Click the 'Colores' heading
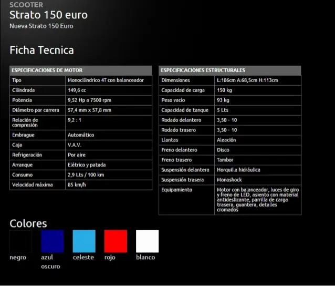 (x=28, y=223)
